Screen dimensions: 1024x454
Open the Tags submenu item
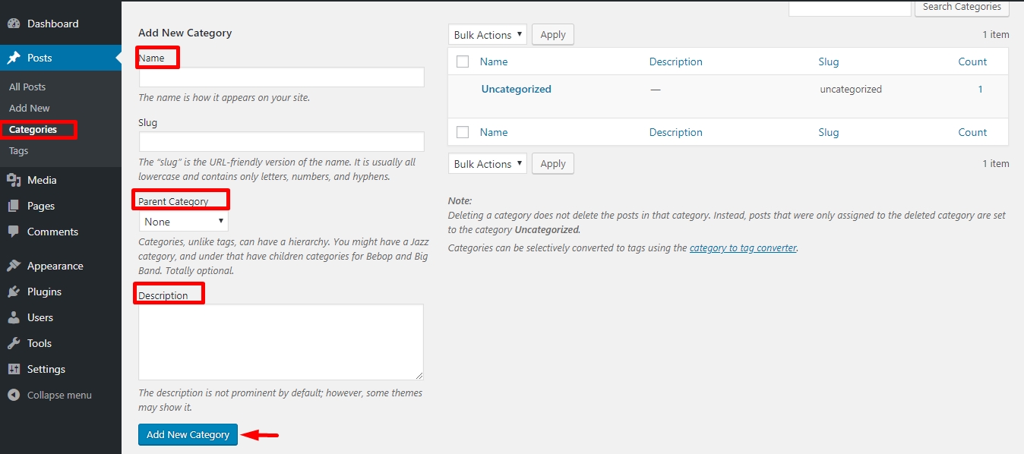pos(19,150)
